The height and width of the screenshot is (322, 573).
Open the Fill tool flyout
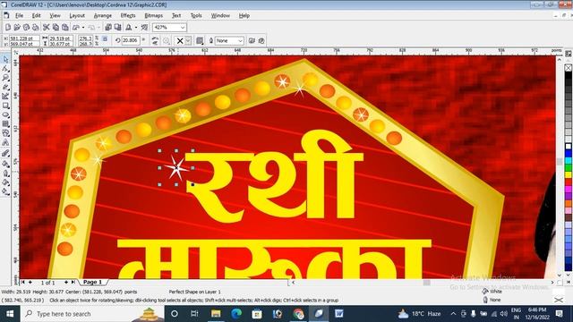pos(5,182)
